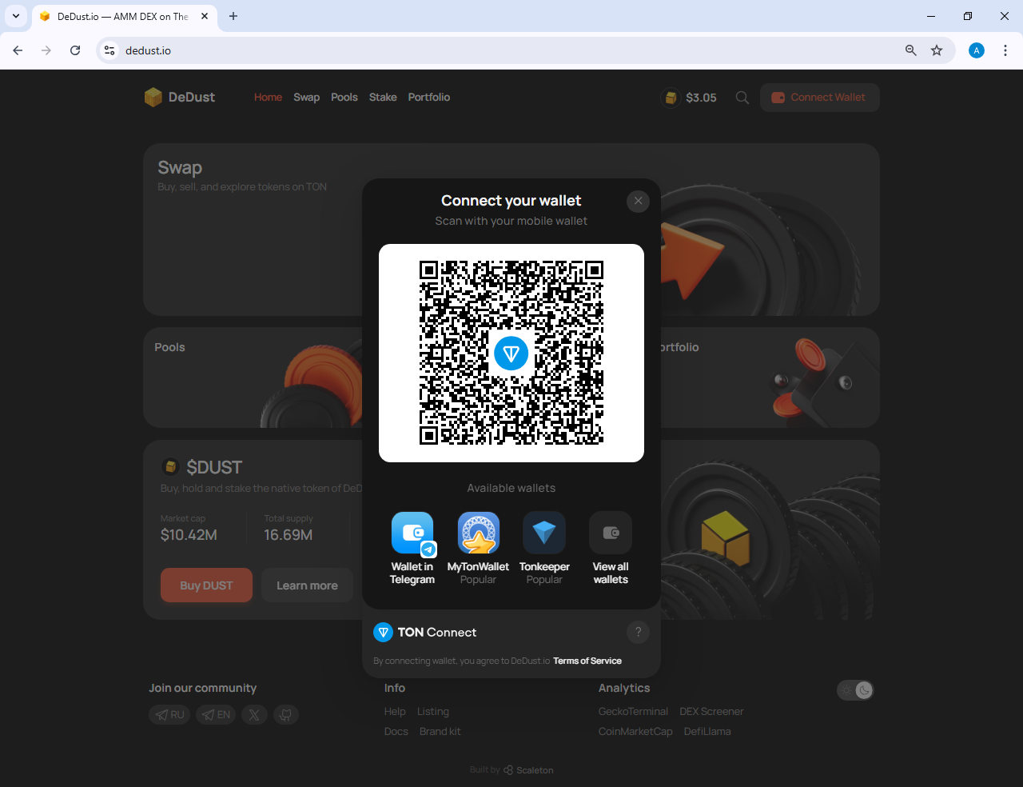Click the Buy DUST button

(x=206, y=585)
